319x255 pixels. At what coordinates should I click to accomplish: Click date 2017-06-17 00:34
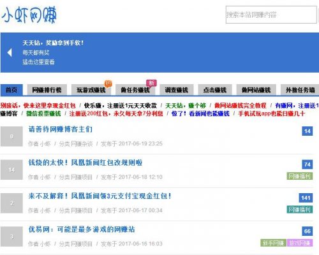pos(140,210)
